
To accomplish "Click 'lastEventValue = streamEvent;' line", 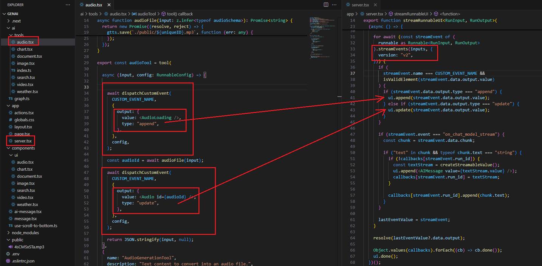I will click(x=414, y=220).
